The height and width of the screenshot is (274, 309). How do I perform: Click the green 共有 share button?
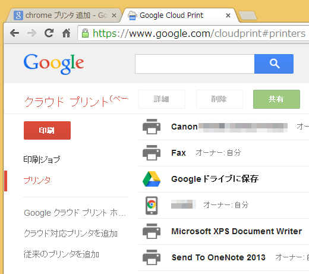click(x=276, y=99)
